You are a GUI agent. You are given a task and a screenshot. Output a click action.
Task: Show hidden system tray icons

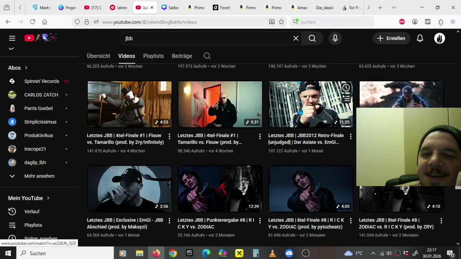click(373, 253)
